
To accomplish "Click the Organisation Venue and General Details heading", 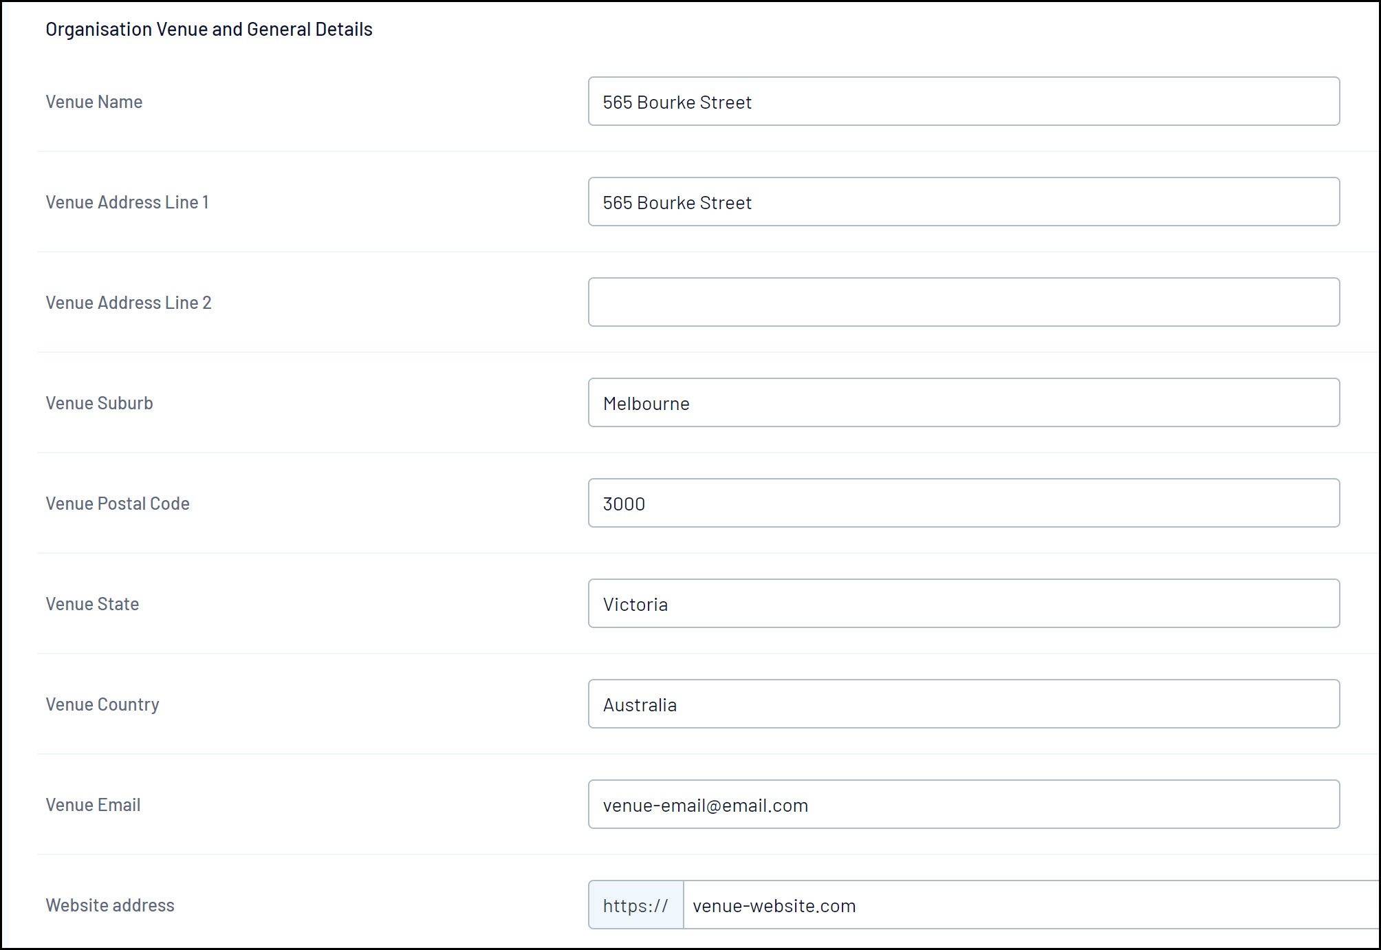I will 209,30.
